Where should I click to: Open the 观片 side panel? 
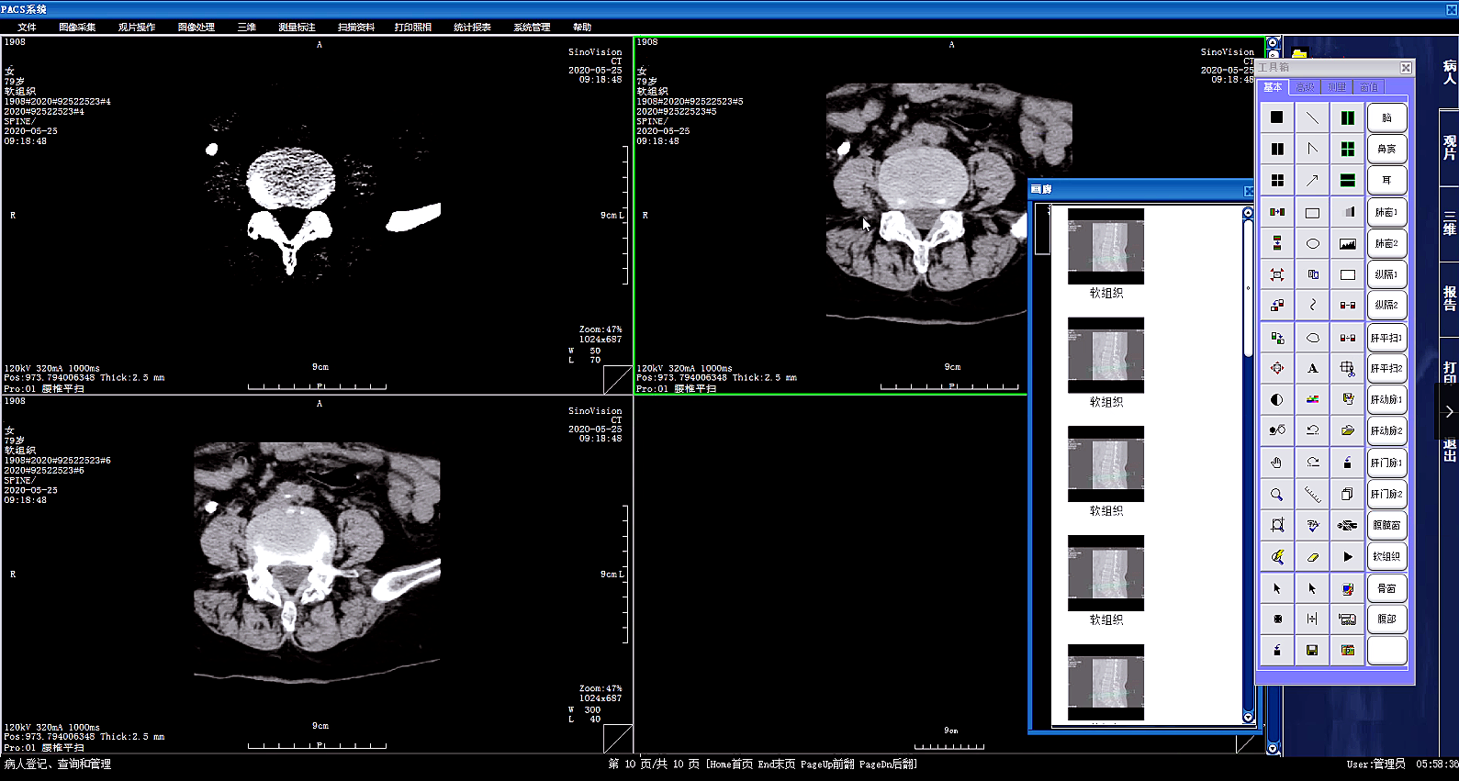[1450, 147]
